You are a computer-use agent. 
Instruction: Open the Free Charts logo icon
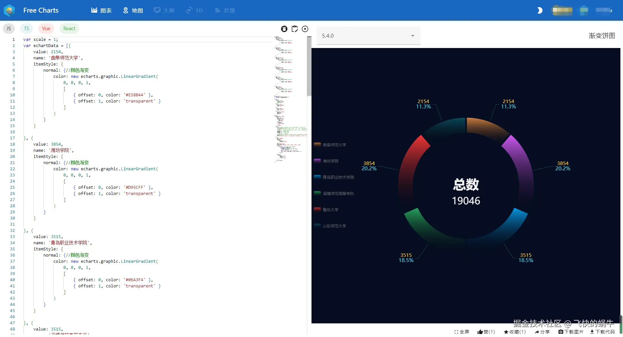[9, 10]
